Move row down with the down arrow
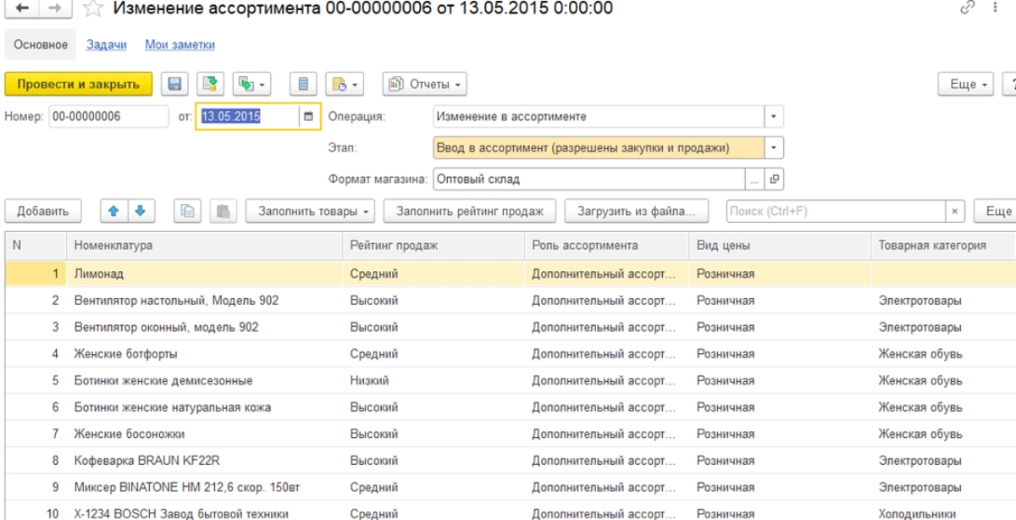Screen dimensions: 1016x520 tap(141, 211)
